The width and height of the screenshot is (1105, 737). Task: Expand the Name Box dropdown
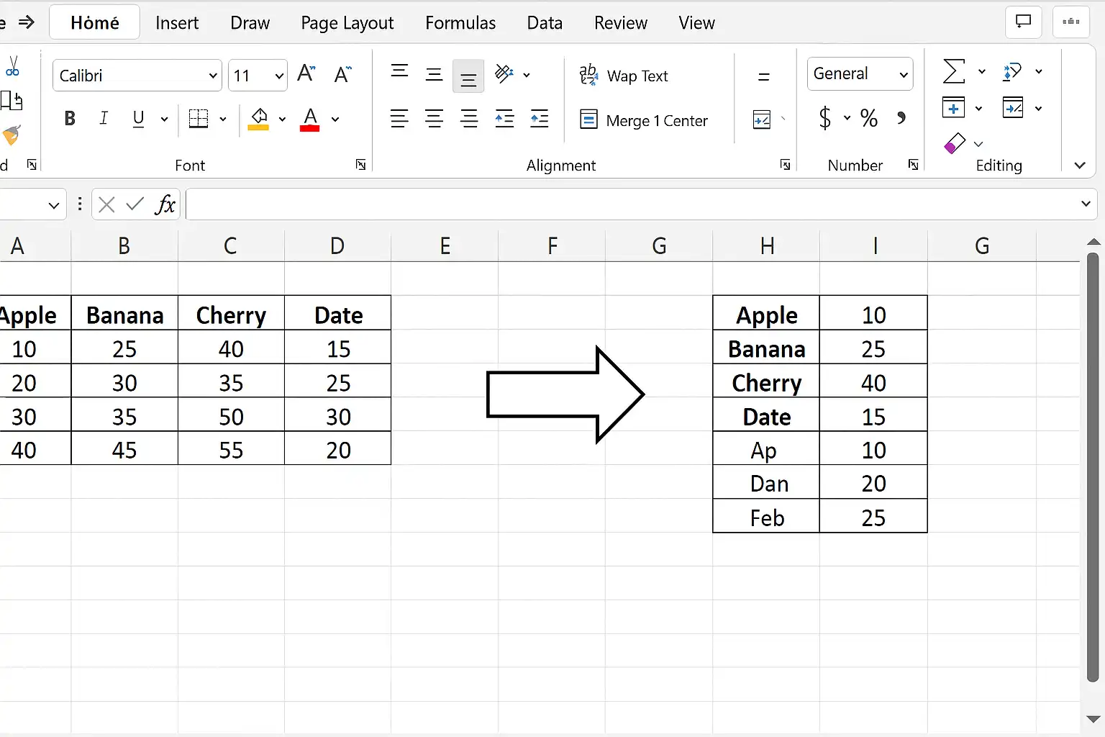tap(53, 206)
